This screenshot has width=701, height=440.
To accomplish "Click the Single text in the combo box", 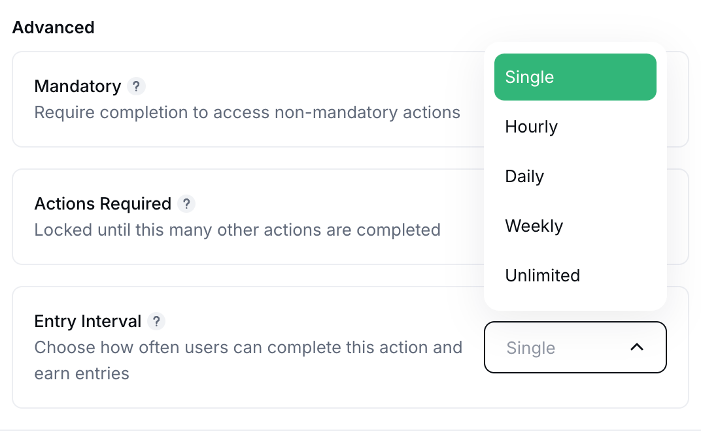I will coord(530,348).
